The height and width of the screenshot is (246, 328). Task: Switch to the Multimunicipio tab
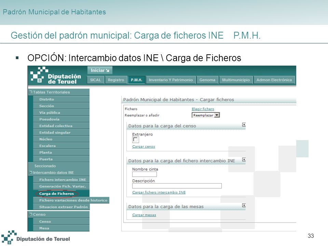click(236, 80)
